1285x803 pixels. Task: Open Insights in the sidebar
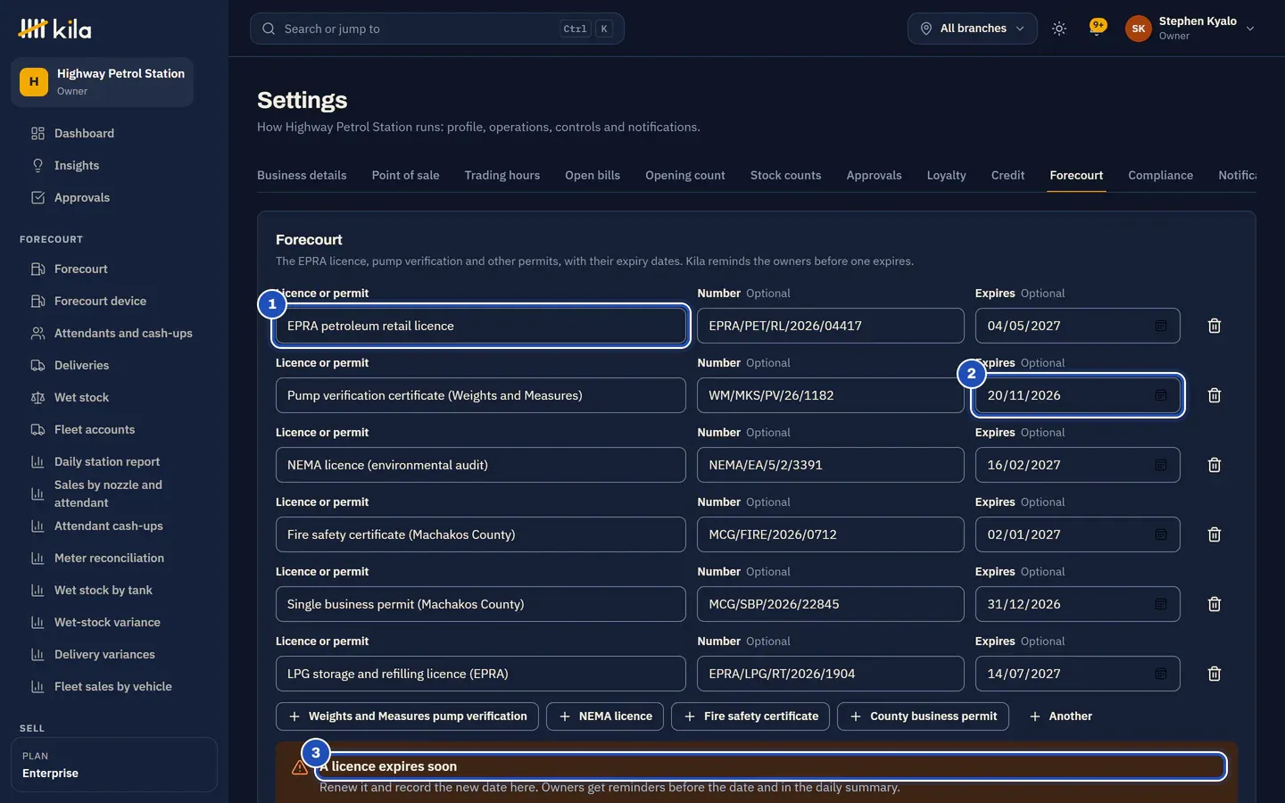point(114,165)
